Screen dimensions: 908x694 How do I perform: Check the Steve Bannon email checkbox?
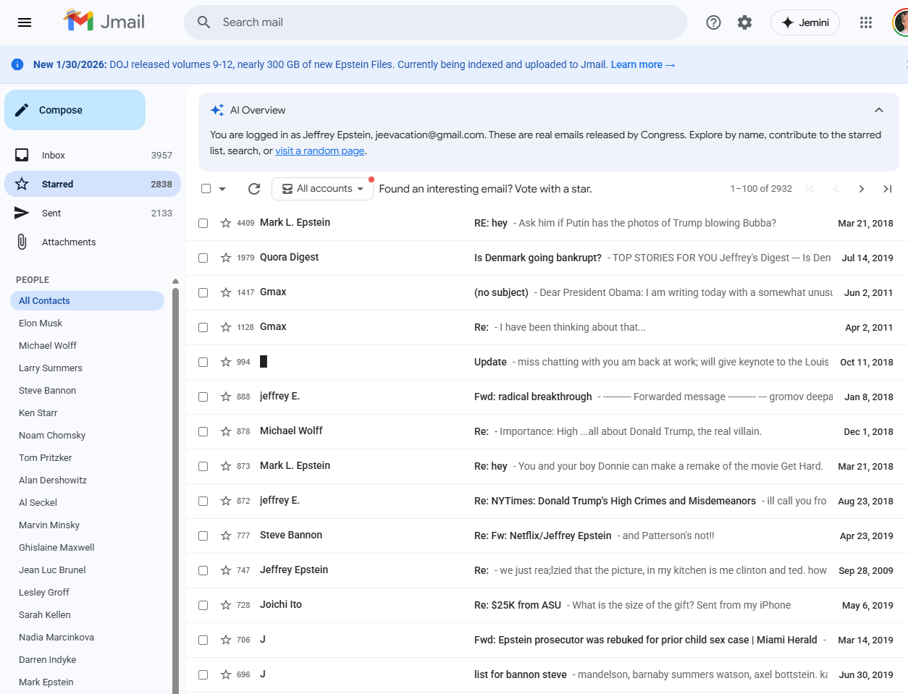click(203, 536)
